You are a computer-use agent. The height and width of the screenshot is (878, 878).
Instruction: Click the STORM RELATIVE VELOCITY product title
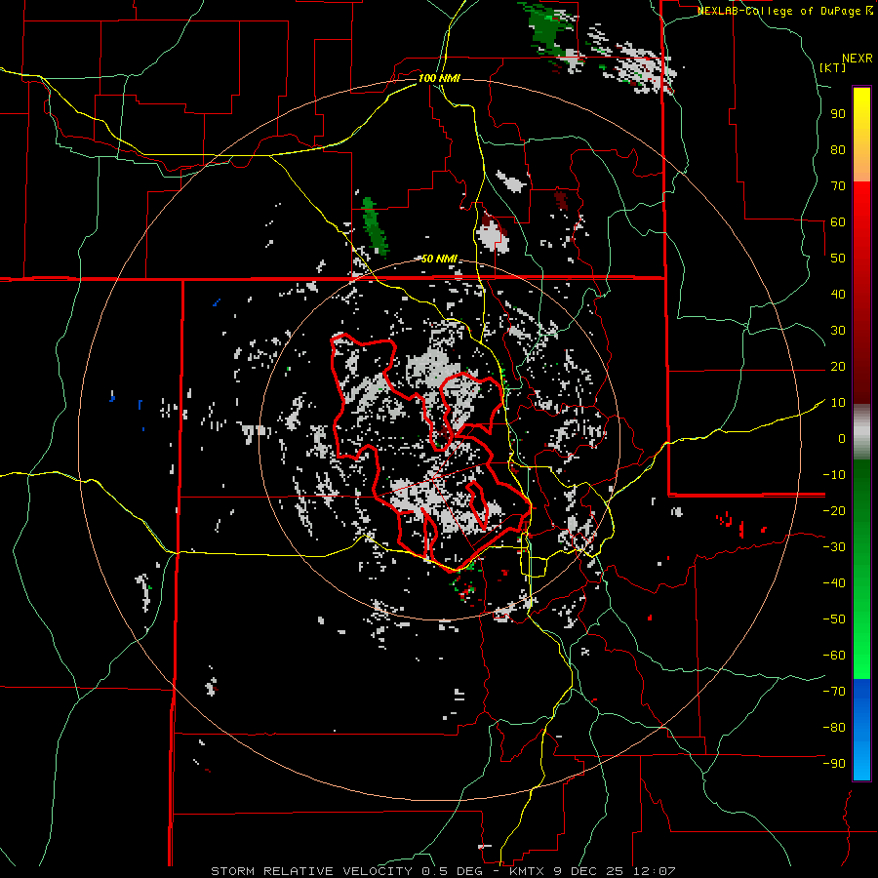(x=310, y=870)
